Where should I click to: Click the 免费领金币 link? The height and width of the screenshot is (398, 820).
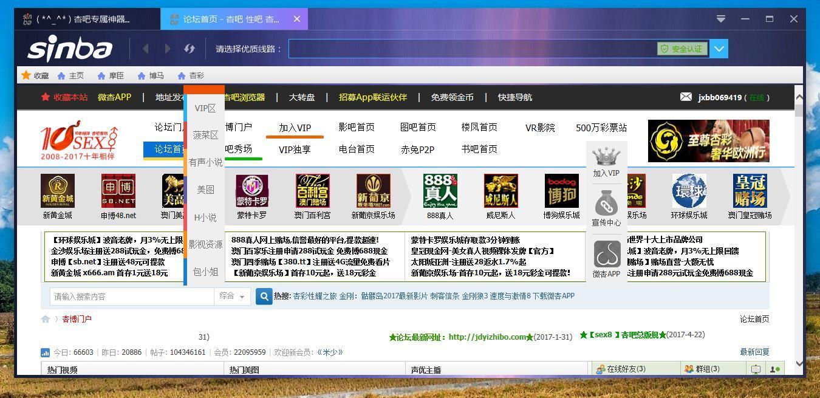(452, 97)
